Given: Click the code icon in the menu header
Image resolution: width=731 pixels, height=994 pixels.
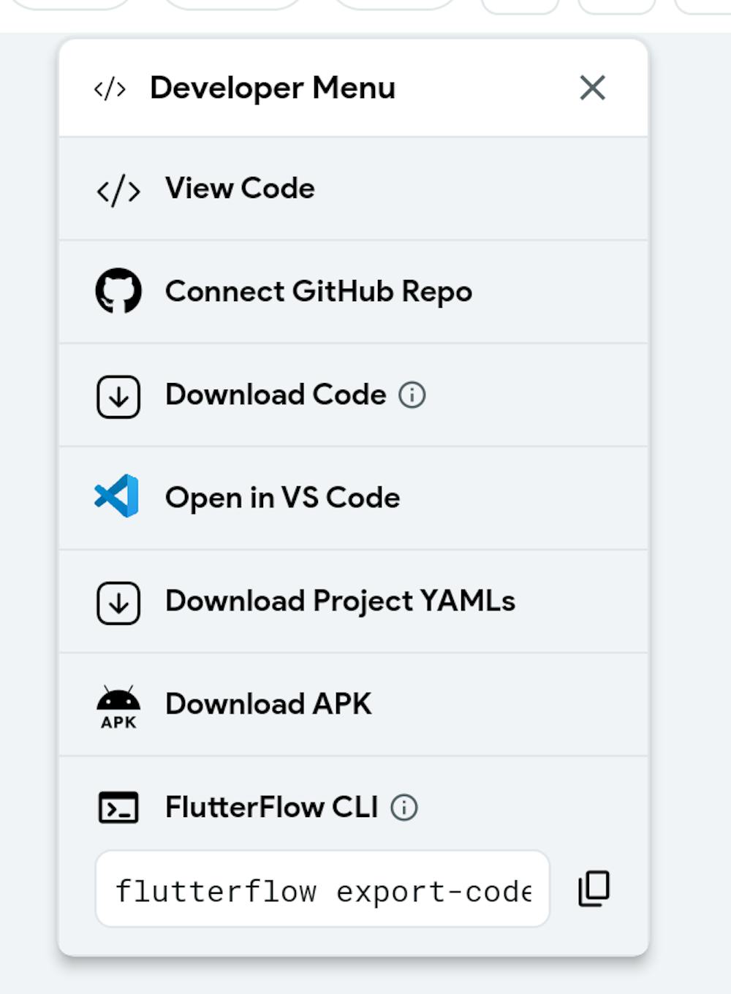Looking at the screenshot, I should 110,89.
